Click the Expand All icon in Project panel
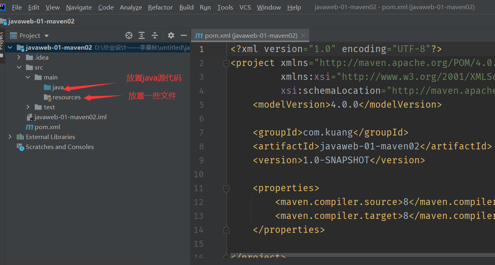Viewport: 495px width, 265px height. [x=142, y=35]
